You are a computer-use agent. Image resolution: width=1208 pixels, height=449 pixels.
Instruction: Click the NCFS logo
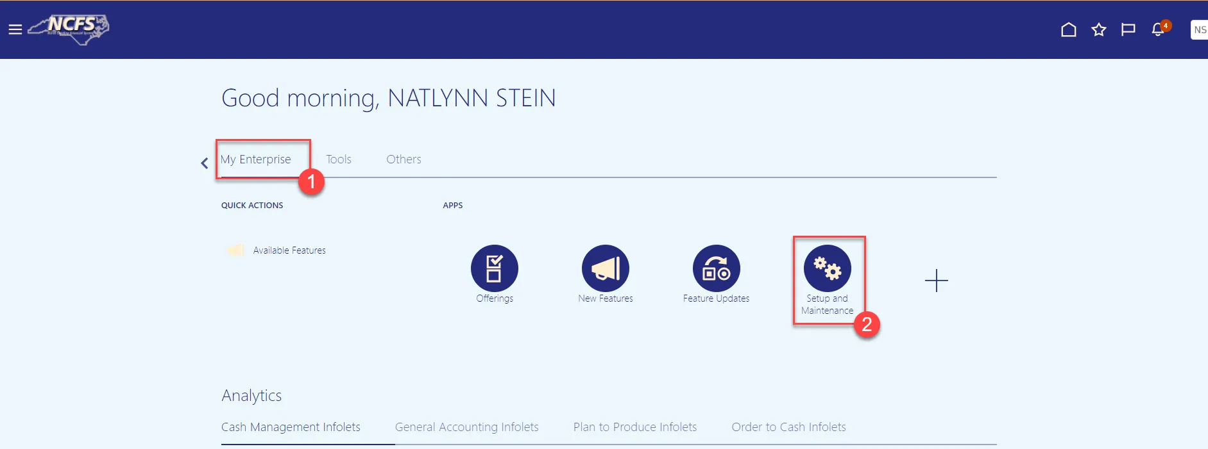point(71,29)
